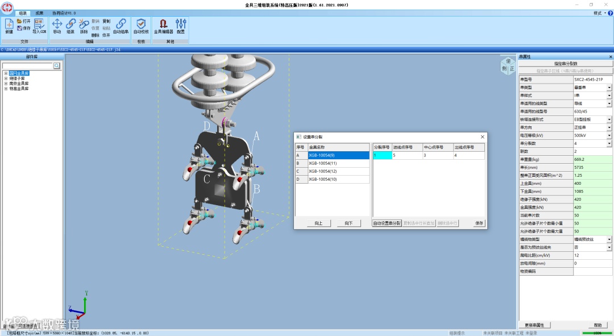Click the 保存 (Save) disk icon
The width and height of the screenshot is (614, 336).
[x=23, y=28]
